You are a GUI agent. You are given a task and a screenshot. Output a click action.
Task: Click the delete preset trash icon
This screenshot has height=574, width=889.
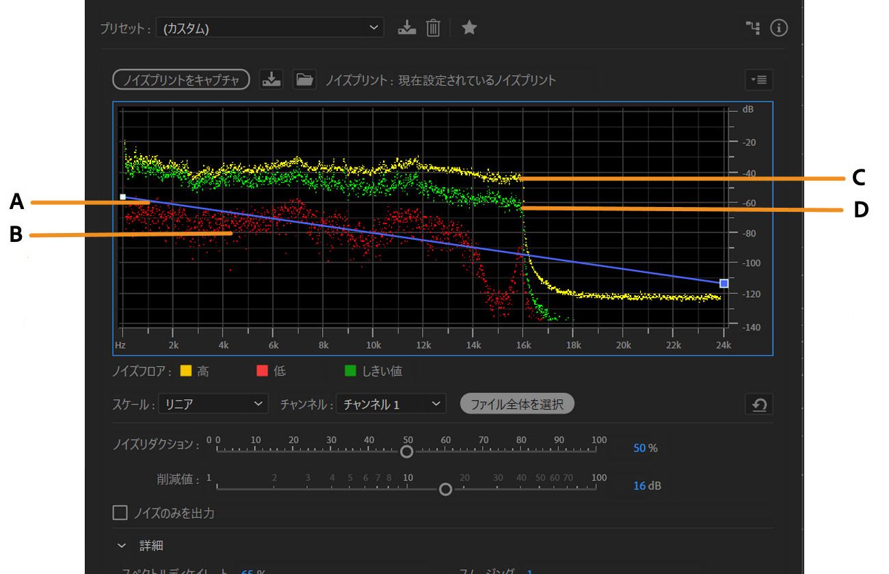[x=433, y=28]
